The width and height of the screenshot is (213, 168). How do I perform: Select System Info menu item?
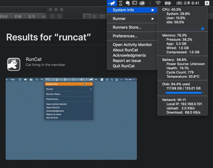[132, 10]
